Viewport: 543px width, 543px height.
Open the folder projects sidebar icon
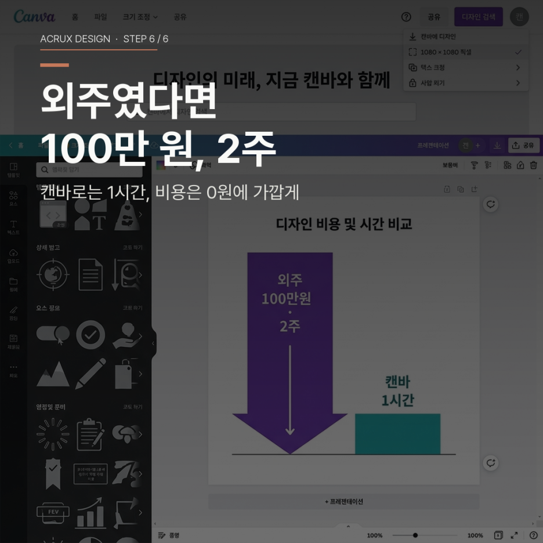pos(13,284)
